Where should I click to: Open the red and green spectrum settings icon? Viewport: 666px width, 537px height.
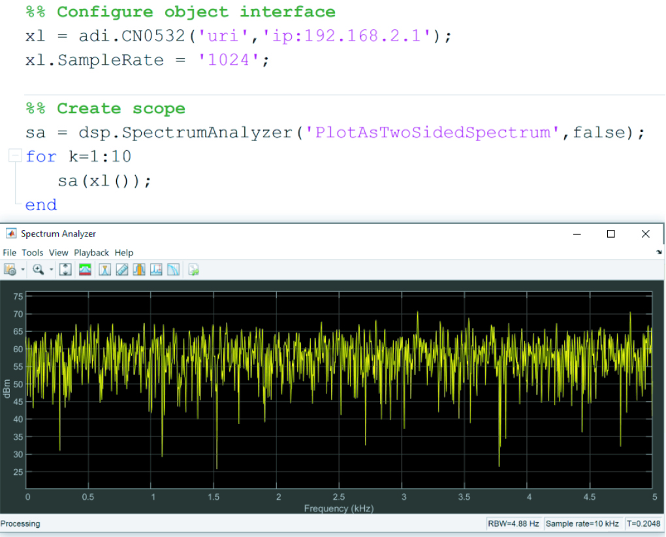85,270
